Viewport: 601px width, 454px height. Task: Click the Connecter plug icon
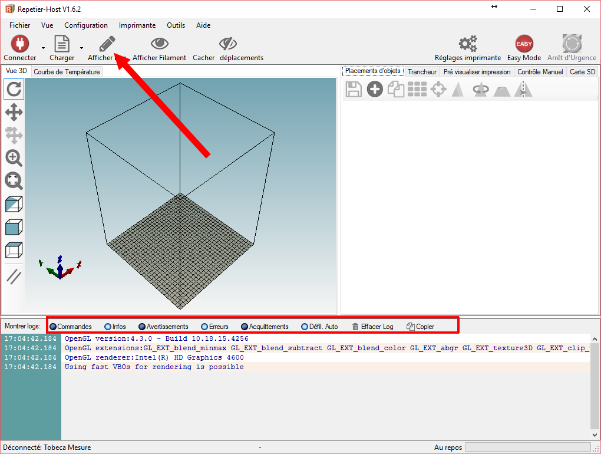[x=19, y=44]
